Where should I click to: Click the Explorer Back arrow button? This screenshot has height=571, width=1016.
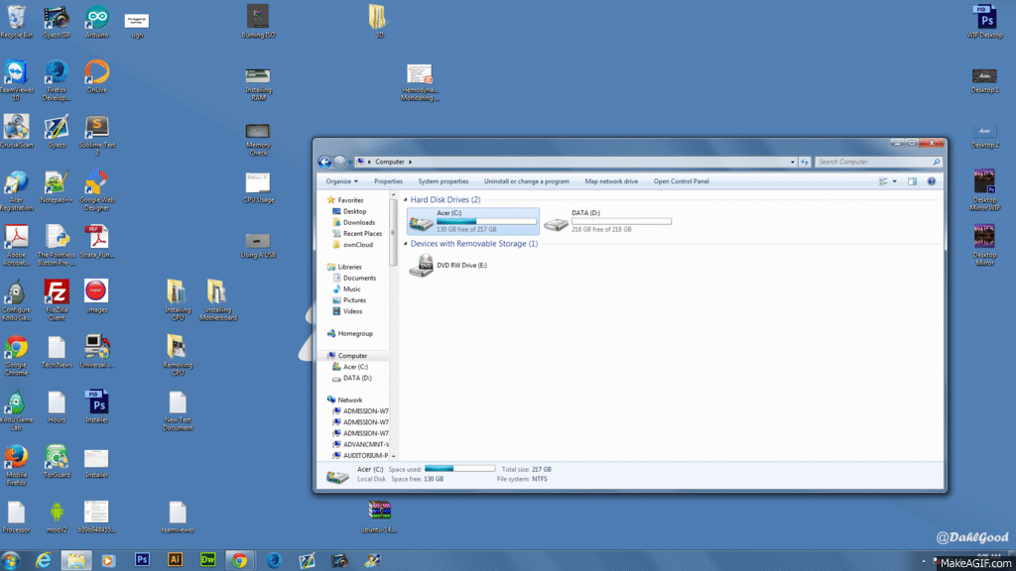pos(324,162)
